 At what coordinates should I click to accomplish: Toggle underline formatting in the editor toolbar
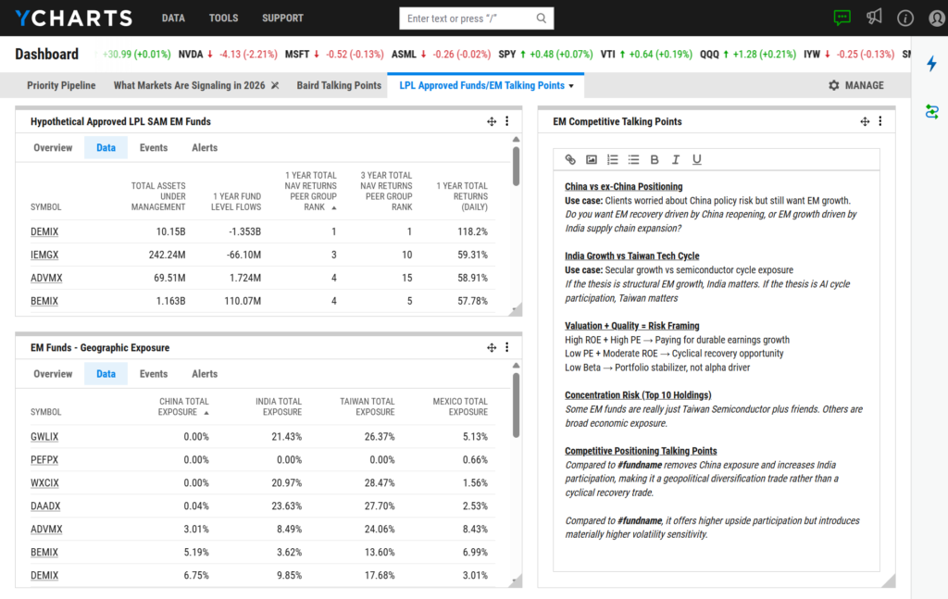(696, 158)
